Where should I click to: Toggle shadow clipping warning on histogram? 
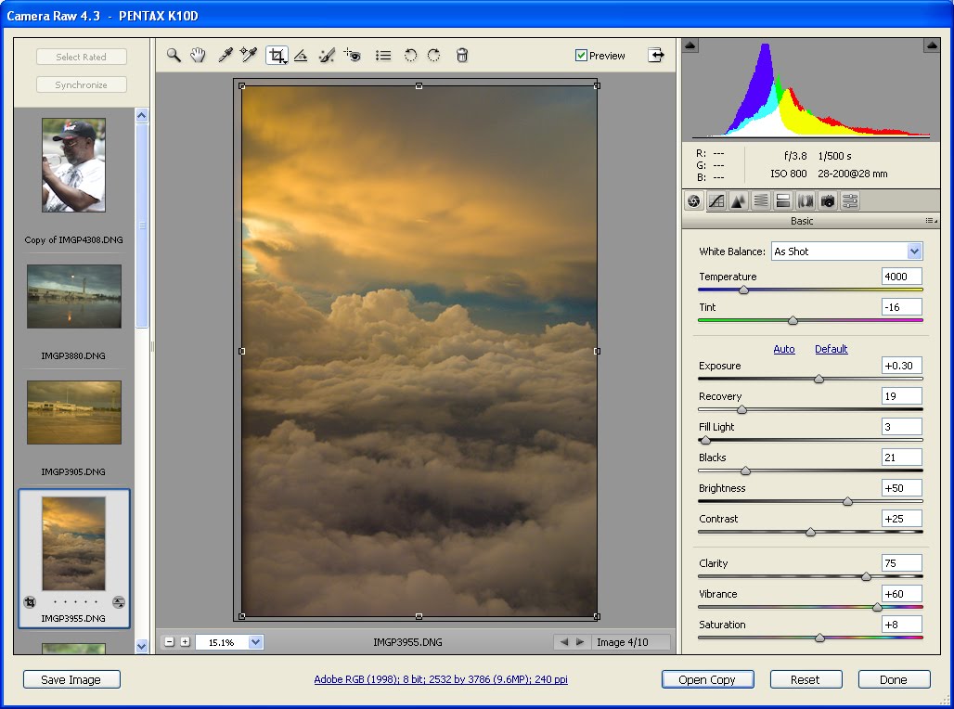point(690,45)
